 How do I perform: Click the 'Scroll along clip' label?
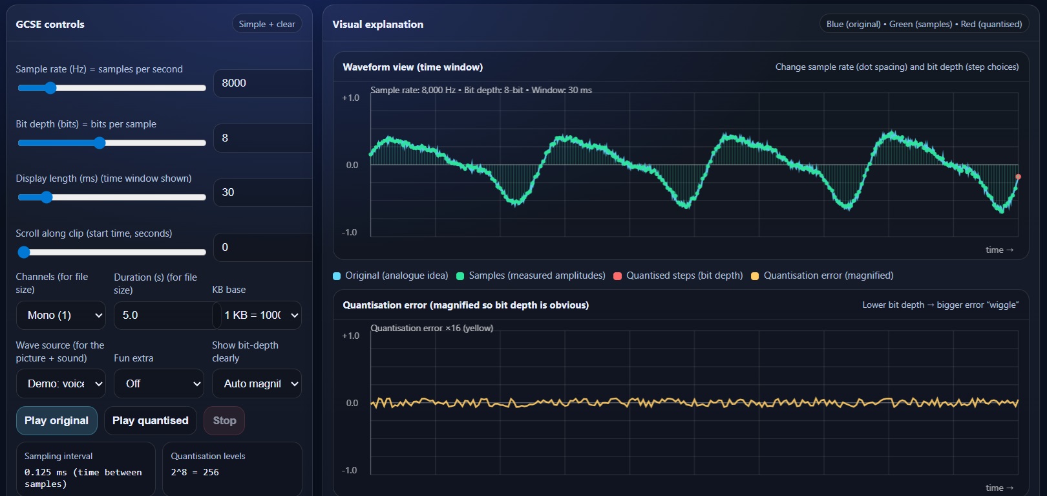(x=94, y=233)
